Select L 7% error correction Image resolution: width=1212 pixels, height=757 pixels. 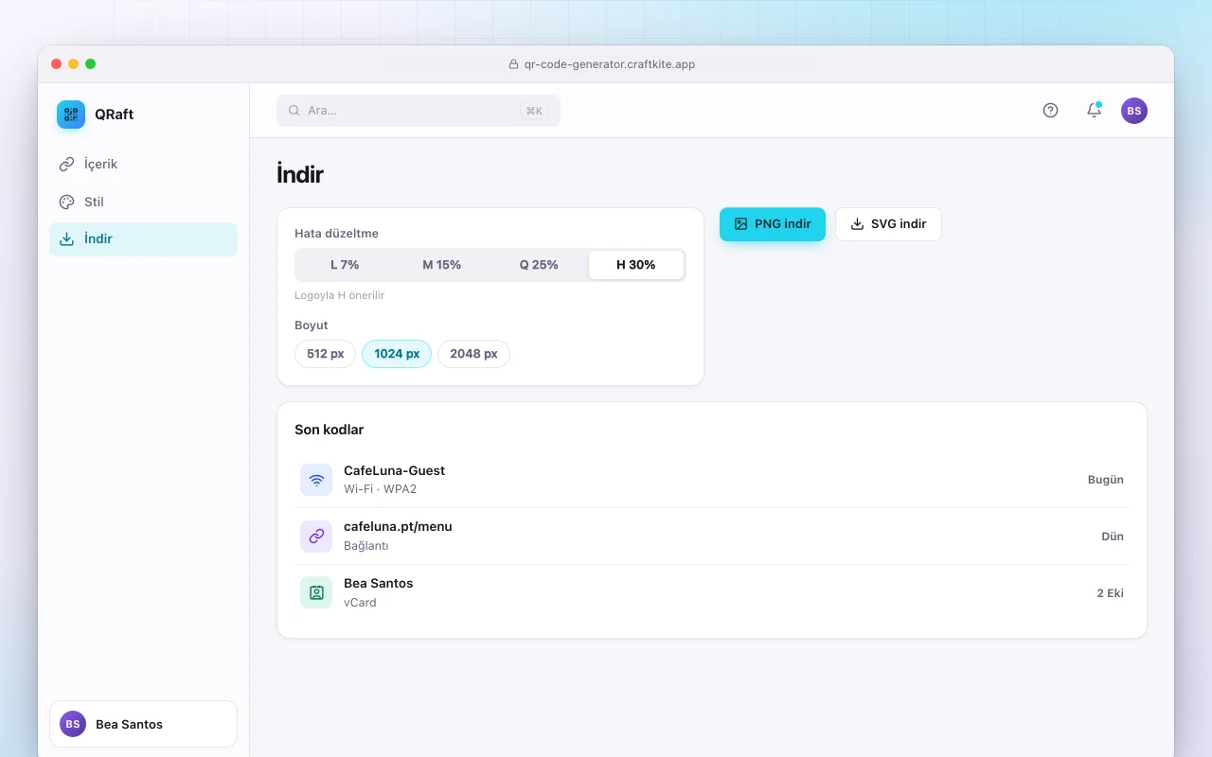click(x=345, y=265)
